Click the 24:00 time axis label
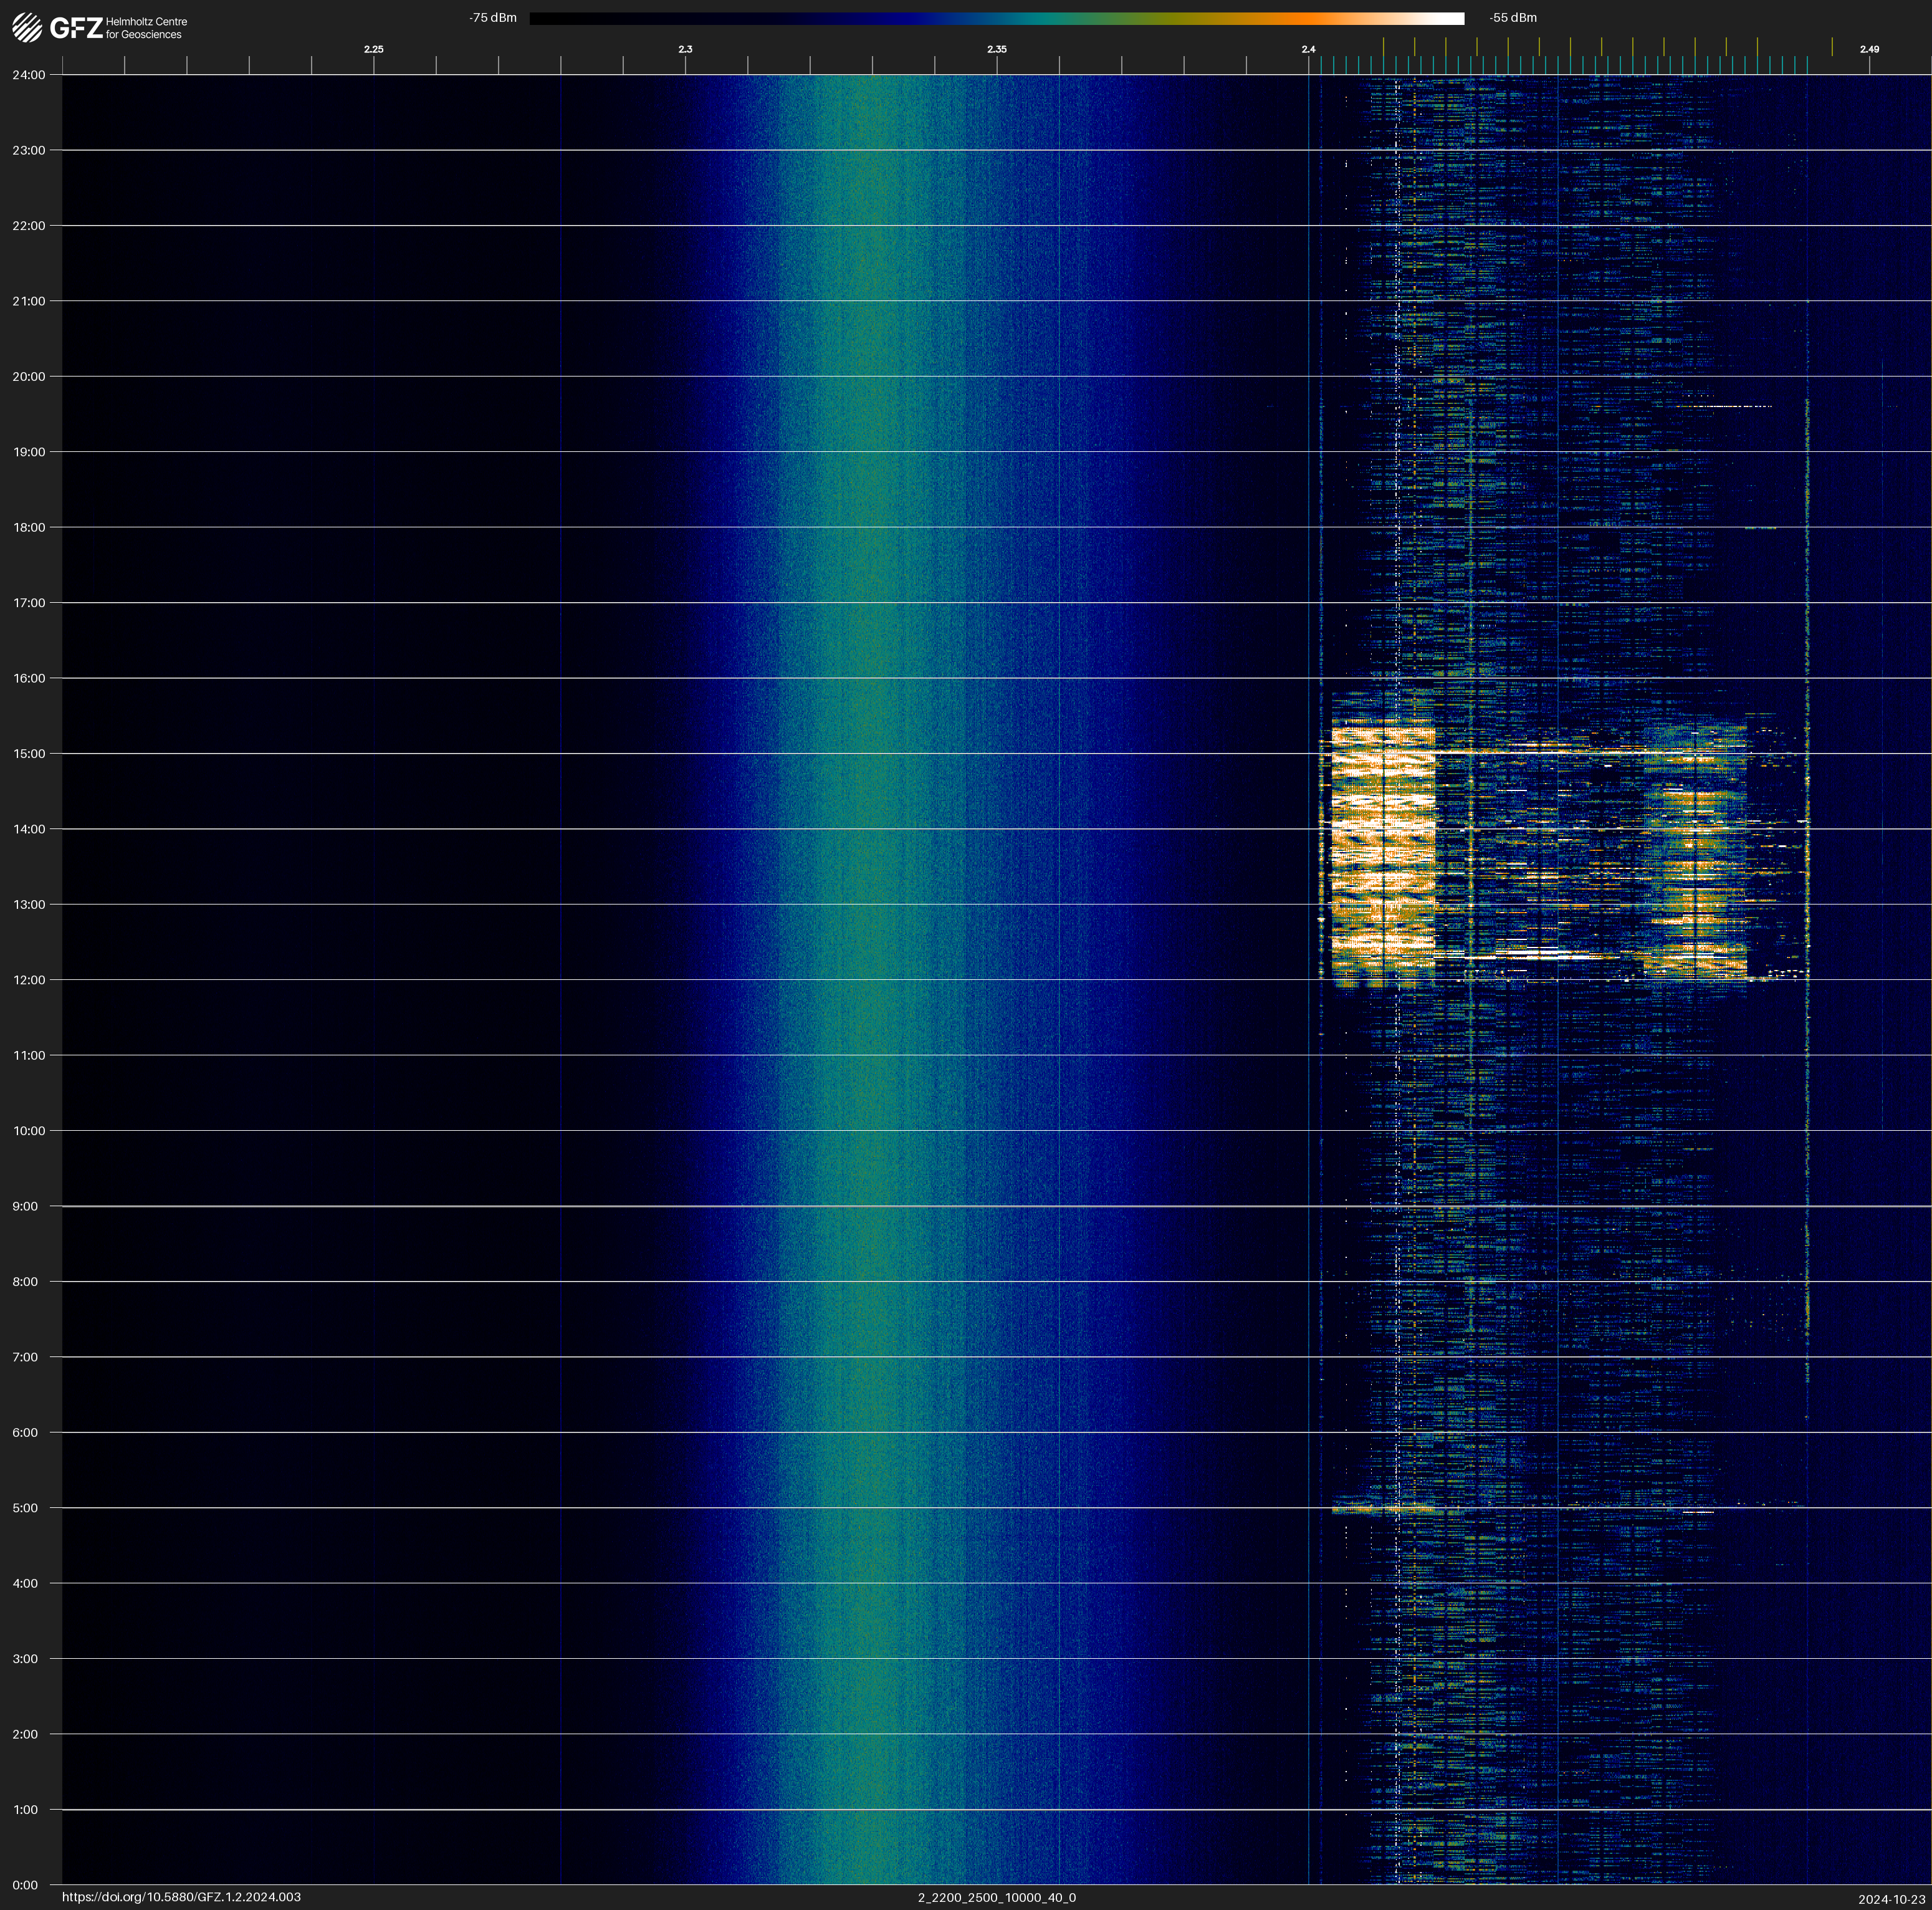 pyautogui.click(x=29, y=75)
